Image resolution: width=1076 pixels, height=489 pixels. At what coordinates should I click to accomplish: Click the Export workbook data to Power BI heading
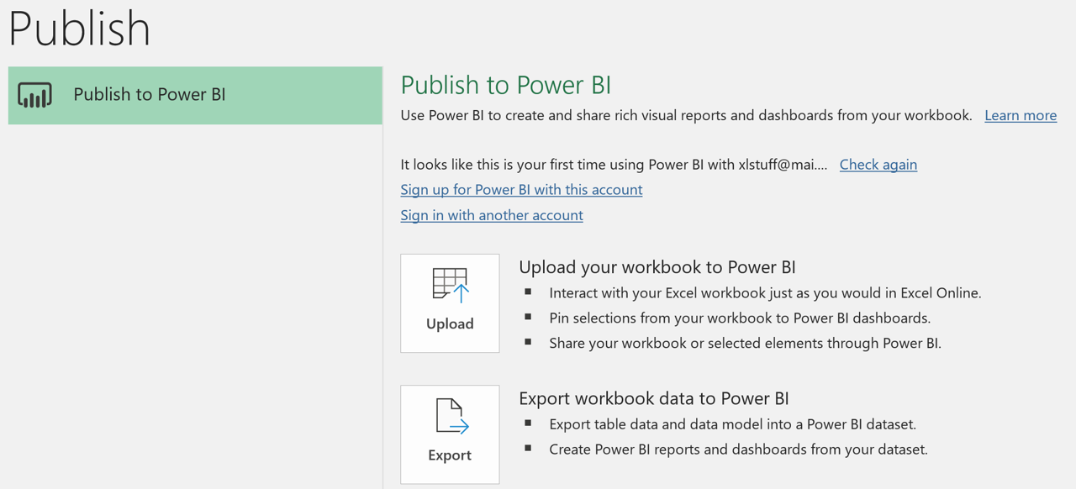point(653,398)
